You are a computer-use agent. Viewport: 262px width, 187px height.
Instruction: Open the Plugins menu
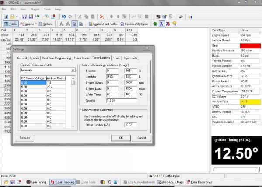[35, 10]
